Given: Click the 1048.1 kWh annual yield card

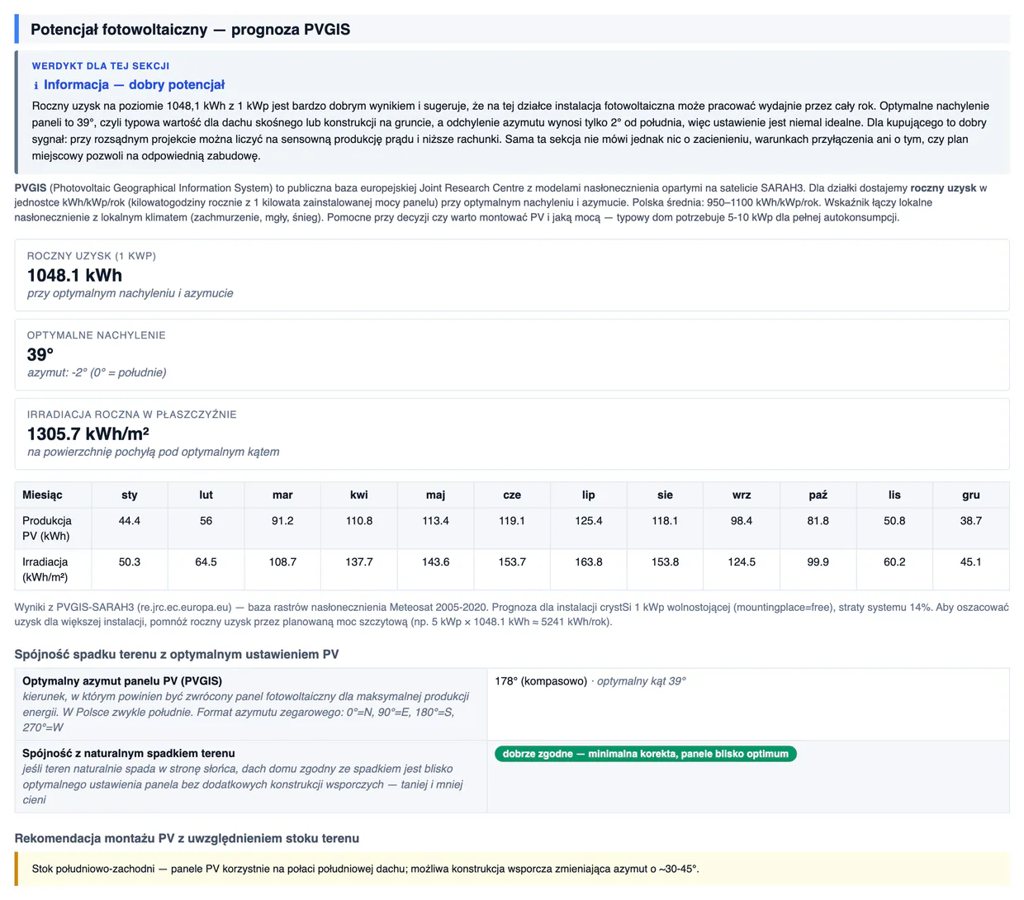Looking at the screenshot, I should (x=512, y=275).
